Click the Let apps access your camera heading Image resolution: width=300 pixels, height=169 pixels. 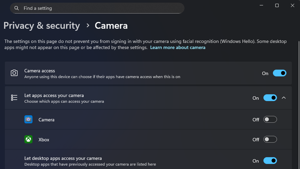coord(54,95)
